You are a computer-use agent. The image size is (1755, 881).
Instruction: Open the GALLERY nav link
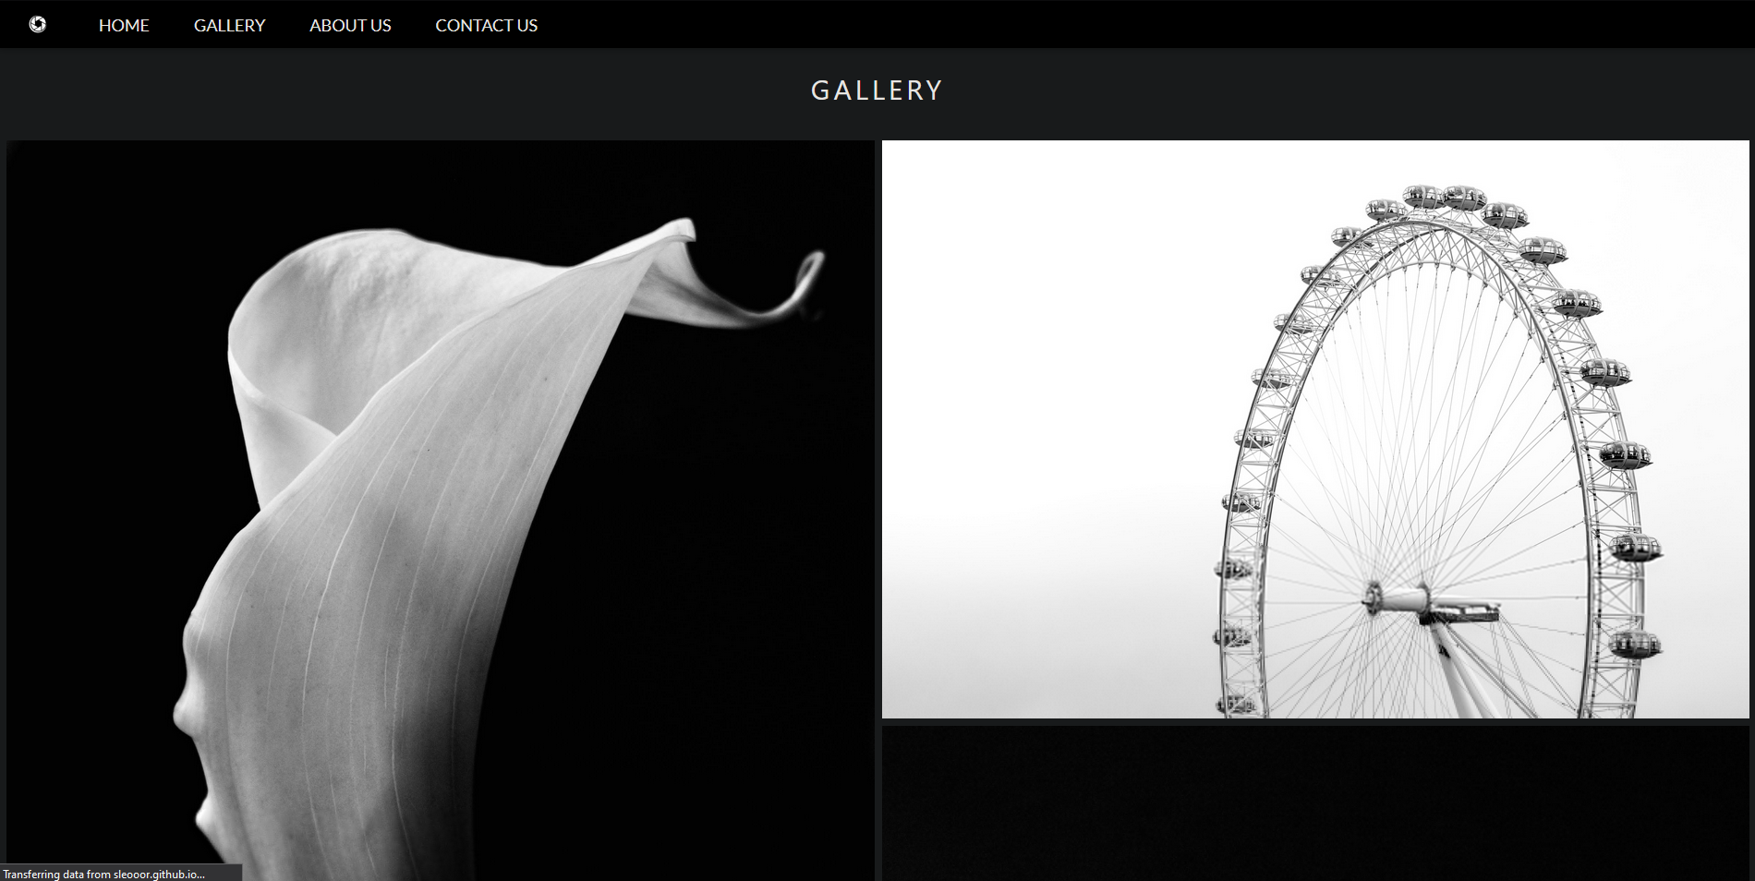[230, 26]
